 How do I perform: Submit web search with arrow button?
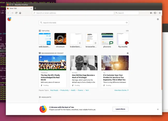coord(126,23)
